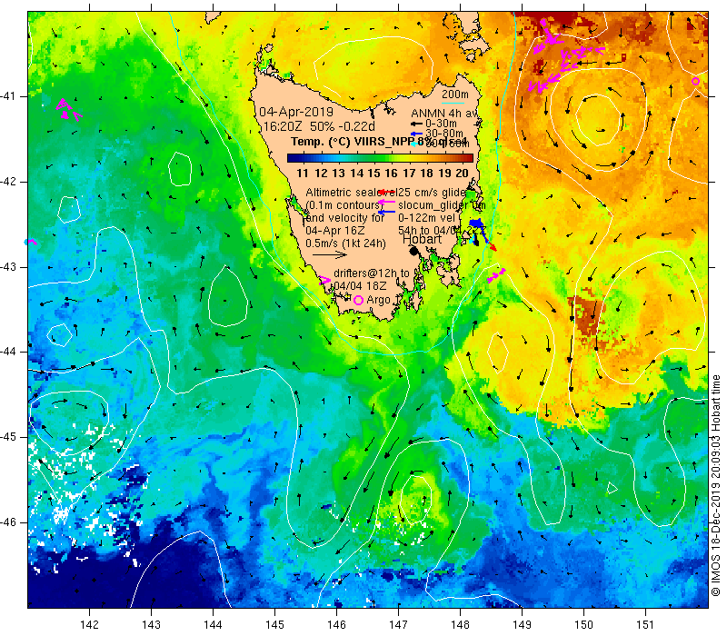This screenshot has height=636, width=727.
Task: Click the '-46' latitude axis label
Action: coord(8,522)
